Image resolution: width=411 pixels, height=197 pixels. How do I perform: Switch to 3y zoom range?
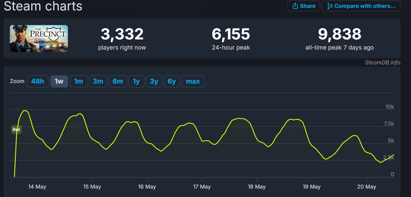click(154, 81)
